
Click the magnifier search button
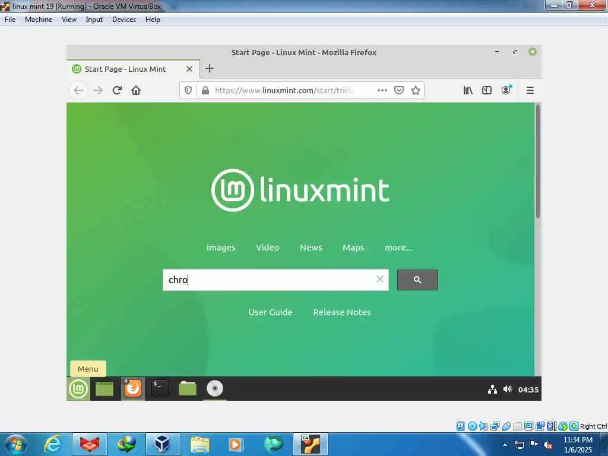[x=417, y=280]
